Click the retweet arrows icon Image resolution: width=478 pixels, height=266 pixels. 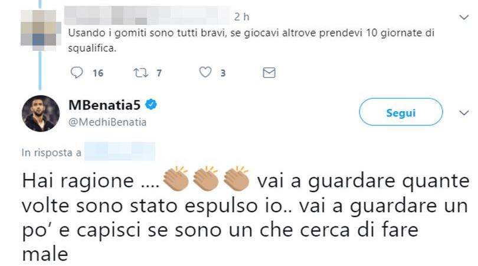pyautogui.click(x=141, y=73)
